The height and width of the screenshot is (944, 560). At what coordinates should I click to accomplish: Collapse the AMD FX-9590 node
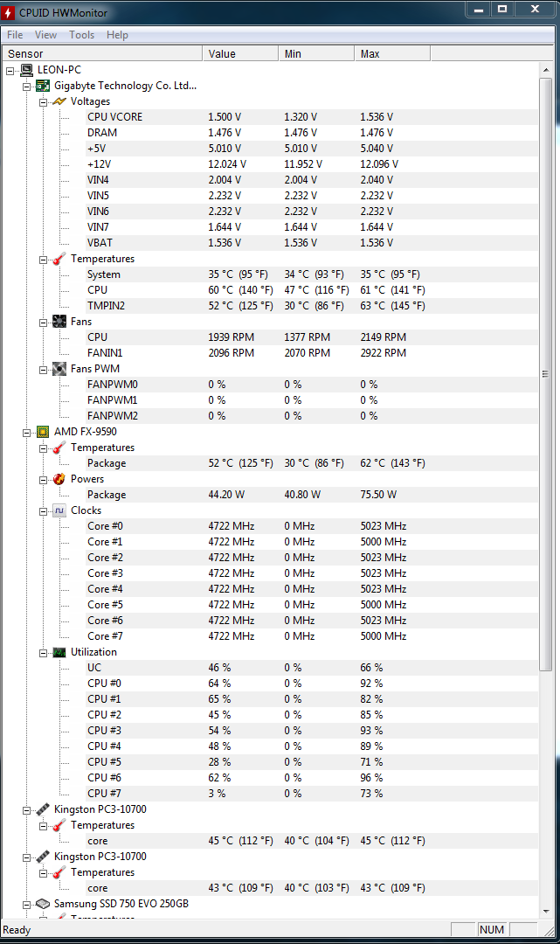point(27,432)
